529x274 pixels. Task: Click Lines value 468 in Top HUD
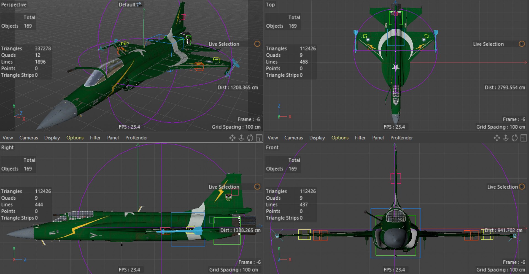pyautogui.click(x=304, y=62)
